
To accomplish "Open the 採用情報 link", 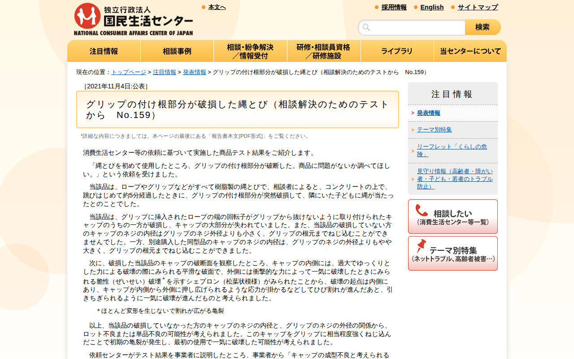I will point(394,7).
